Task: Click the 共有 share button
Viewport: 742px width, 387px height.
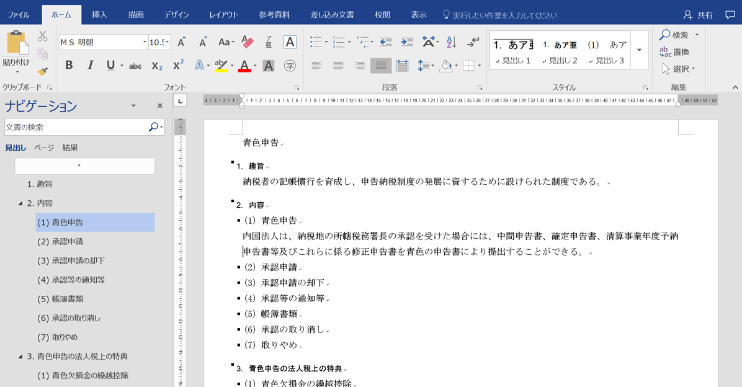Action: click(698, 15)
